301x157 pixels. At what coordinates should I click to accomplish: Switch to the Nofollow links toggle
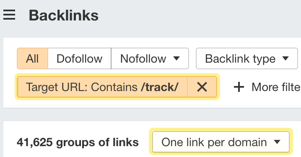(143, 58)
